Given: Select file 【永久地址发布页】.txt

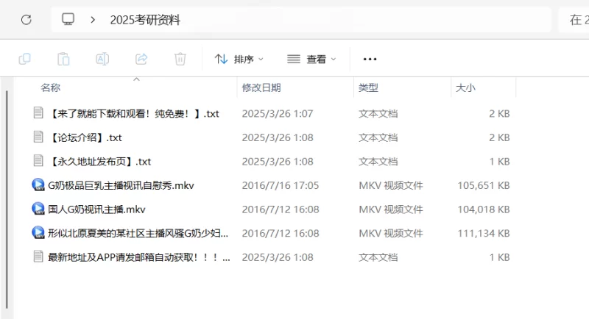Looking at the screenshot, I should 99,162.
